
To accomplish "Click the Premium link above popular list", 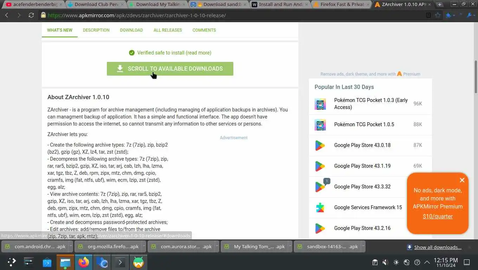I will 412,74.
